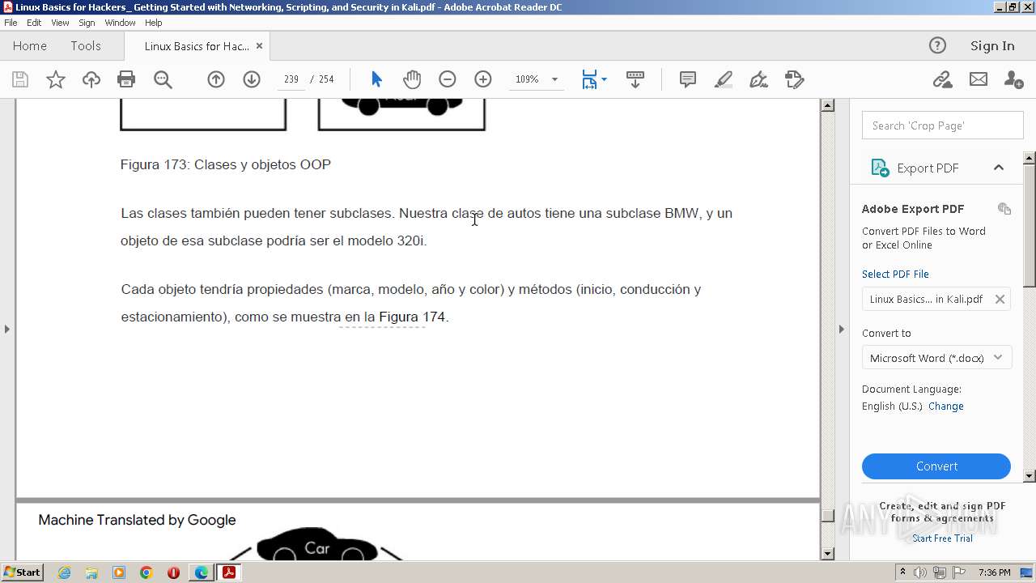The height and width of the screenshot is (583, 1036).
Task: Open the Help menu
Action: [x=153, y=23]
